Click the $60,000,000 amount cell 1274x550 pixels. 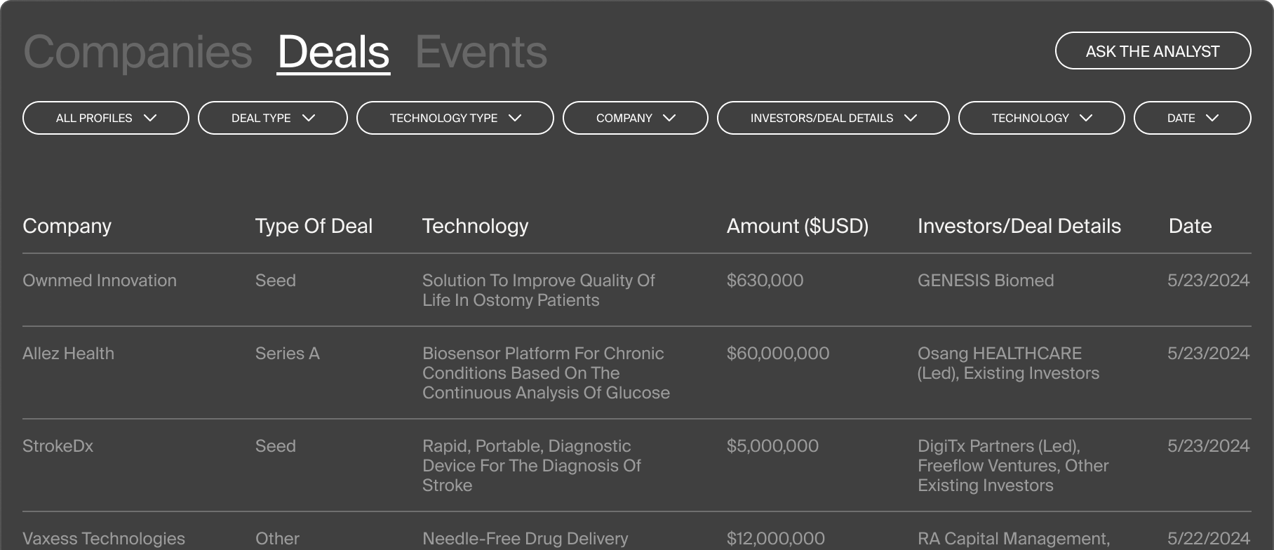(778, 353)
